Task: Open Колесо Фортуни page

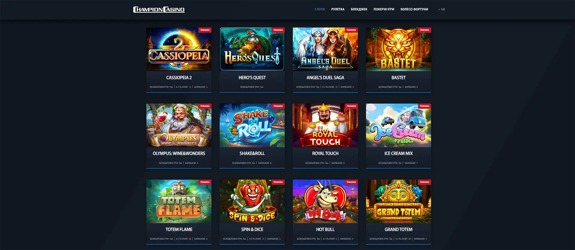Action: [414, 9]
